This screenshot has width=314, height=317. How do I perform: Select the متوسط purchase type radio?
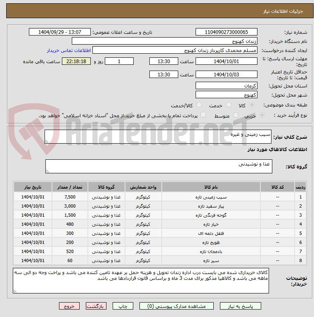coord(236,115)
